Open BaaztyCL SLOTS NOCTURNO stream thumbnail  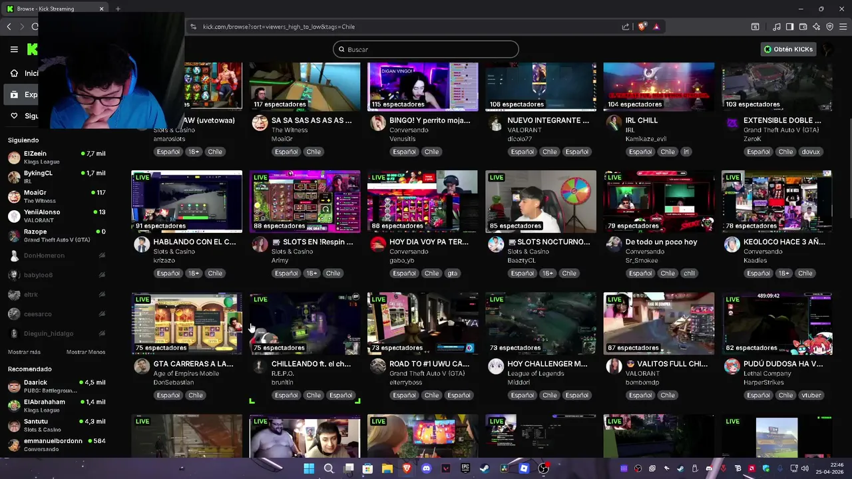[x=541, y=202]
